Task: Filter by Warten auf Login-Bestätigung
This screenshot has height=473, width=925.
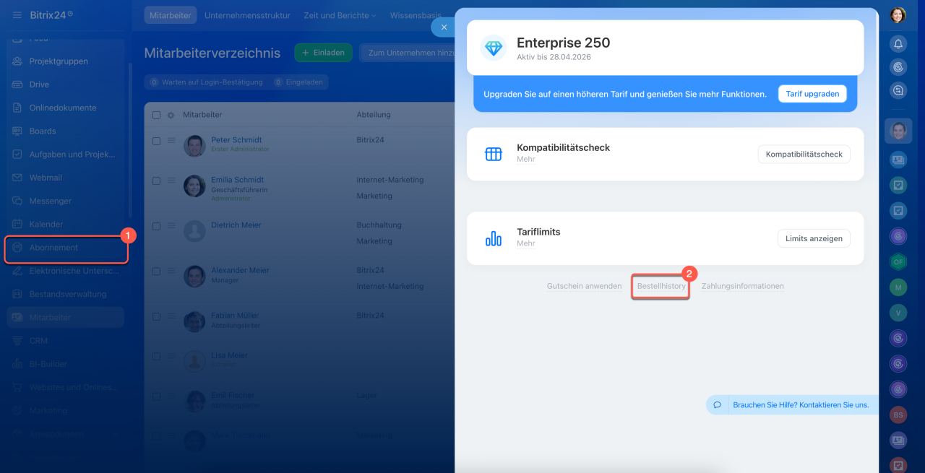Action: pos(206,82)
